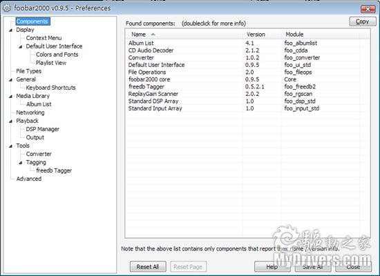Select File Types in the tree

(28, 71)
